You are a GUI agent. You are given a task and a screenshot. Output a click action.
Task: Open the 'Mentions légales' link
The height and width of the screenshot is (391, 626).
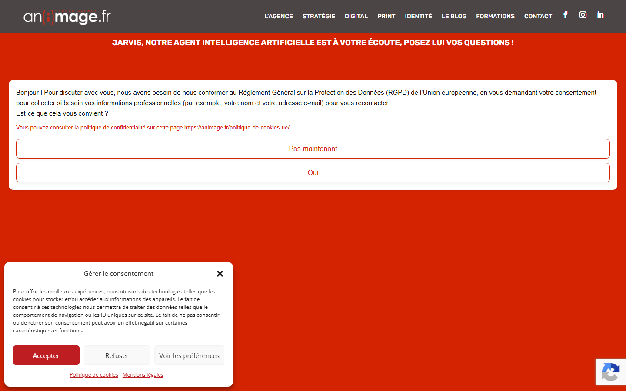(143, 375)
